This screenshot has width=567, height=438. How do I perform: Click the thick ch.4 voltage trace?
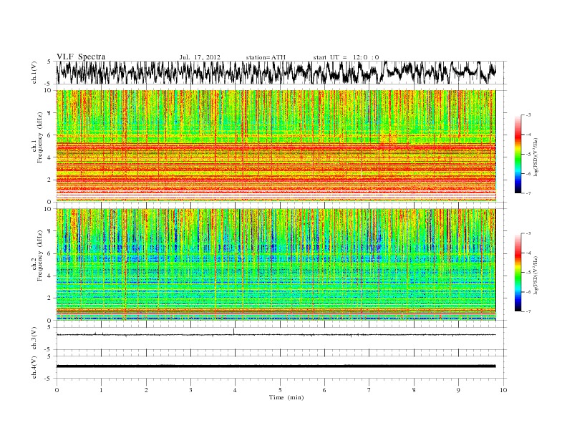click(x=276, y=366)
